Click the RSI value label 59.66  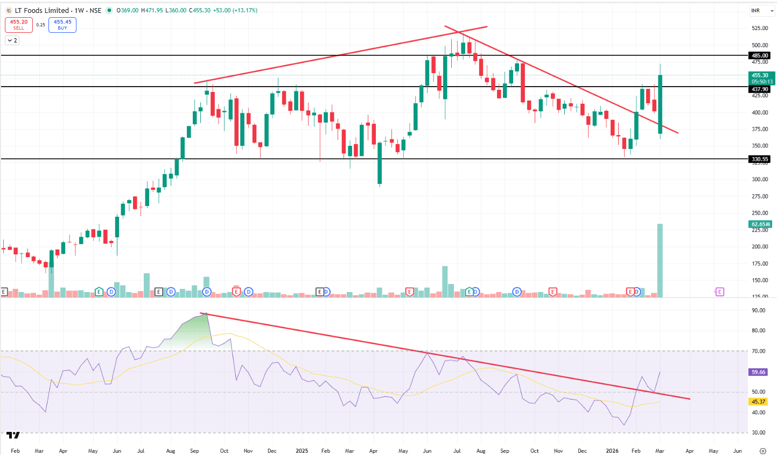758,372
